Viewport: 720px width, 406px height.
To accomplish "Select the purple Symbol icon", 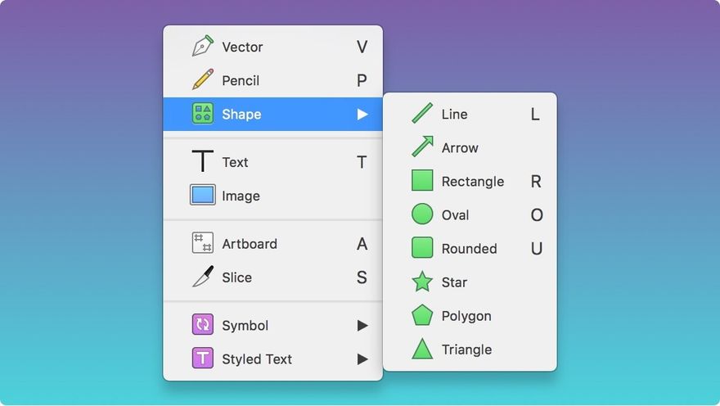I will tap(203, 324).
